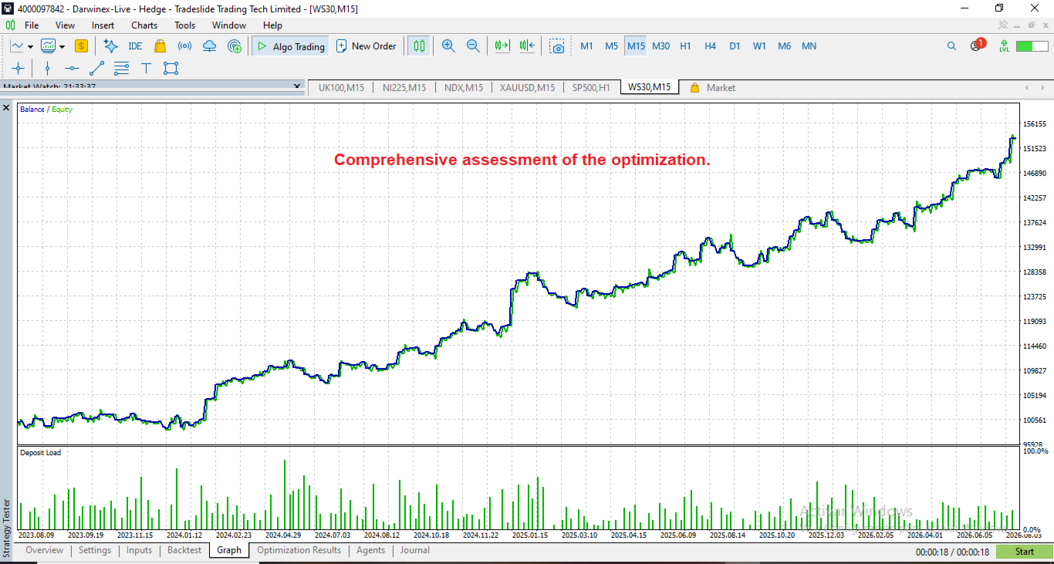The width and height of the screenshot is (1054, 564).
Task: Zoom in on the chart
Action: pyautogui.click(x=448, y=46)
